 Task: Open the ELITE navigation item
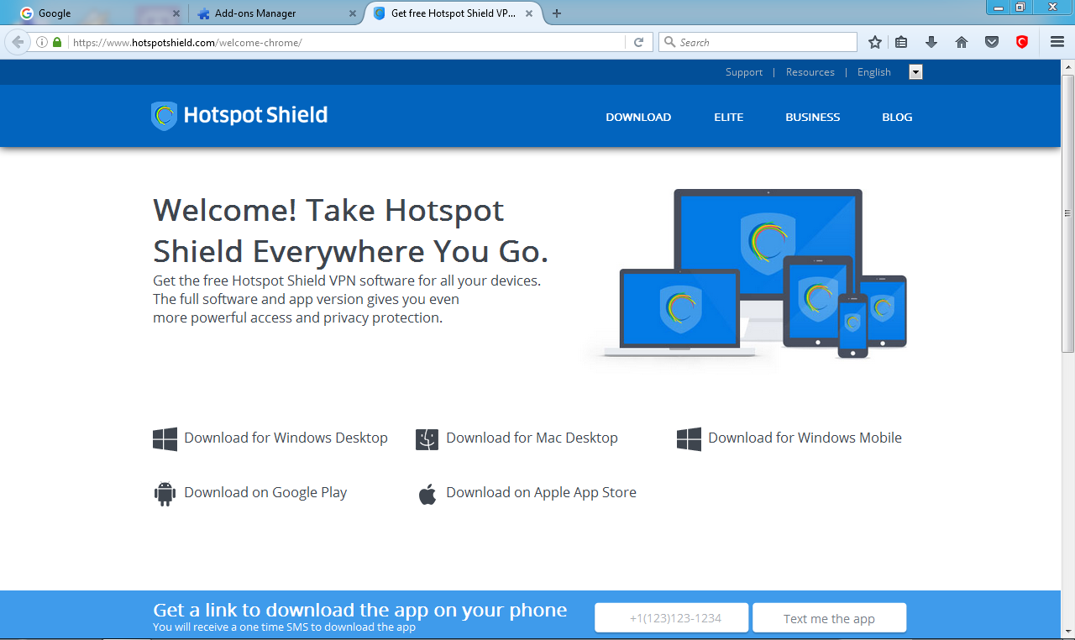click(x=729, y=118)
